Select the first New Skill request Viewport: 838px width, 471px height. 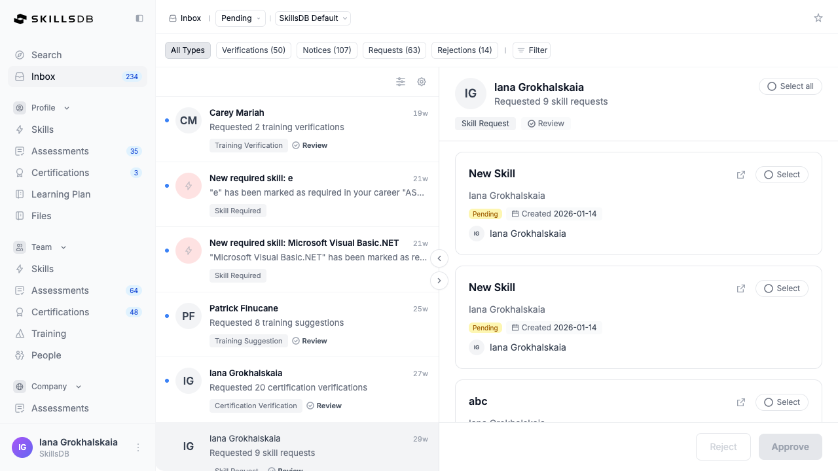tap(782, 175)
